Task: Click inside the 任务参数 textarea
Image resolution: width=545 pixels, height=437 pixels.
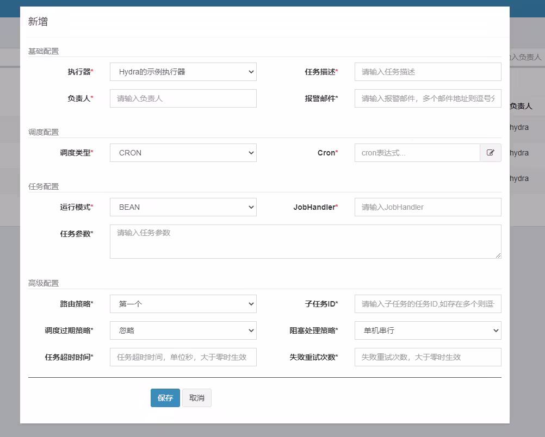Action: pyautogui.click(x=305, y=241)
